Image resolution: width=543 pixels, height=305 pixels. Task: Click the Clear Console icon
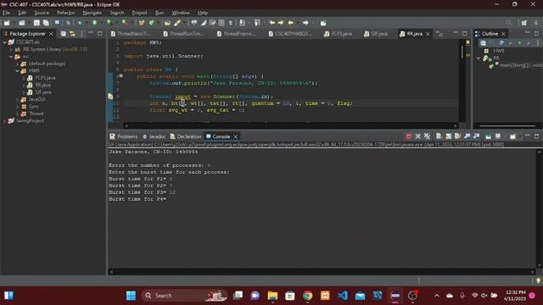point(439,136)
